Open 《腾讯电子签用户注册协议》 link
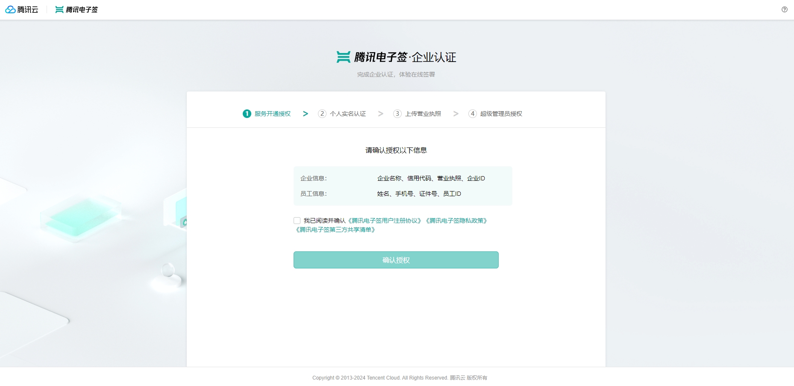Image resolution: width=794 pixels, height=386 pixels. coord(385,221)
